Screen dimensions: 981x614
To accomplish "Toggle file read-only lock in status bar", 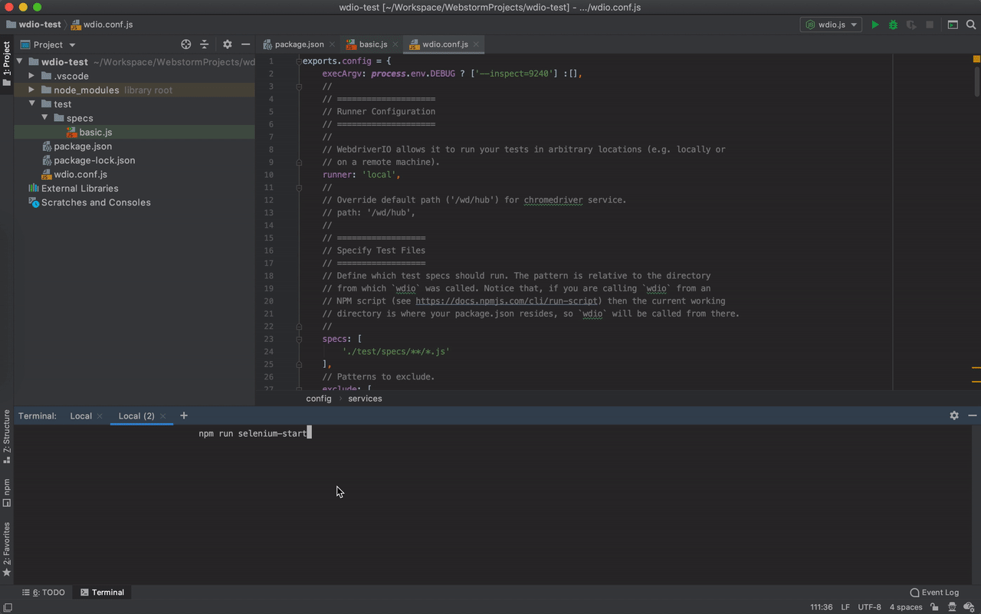I will coord(933,606).
